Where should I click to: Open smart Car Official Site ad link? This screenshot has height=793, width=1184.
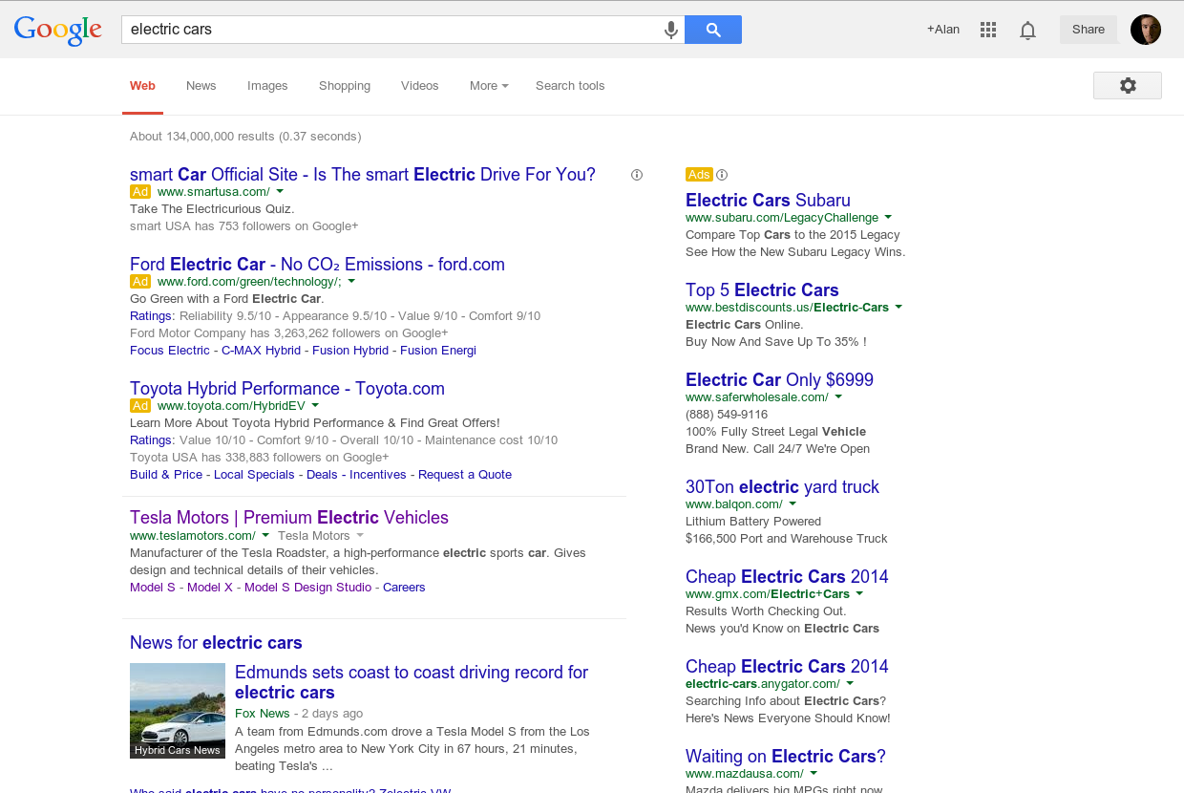click(363, 174)
